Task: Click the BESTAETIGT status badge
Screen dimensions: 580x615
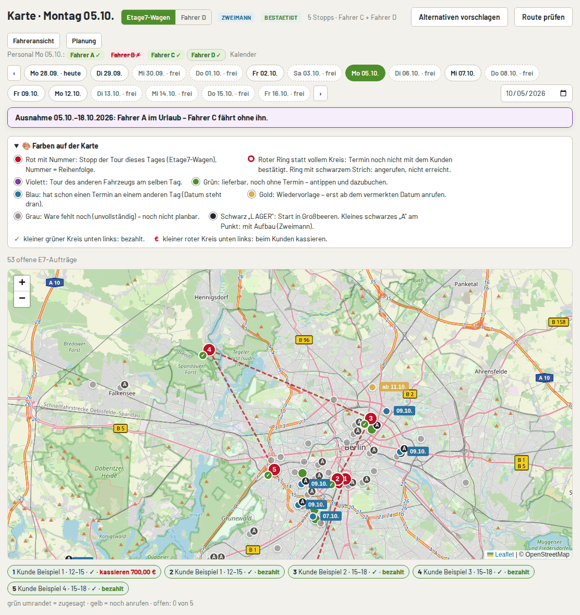Action: [x=281, y=18]
